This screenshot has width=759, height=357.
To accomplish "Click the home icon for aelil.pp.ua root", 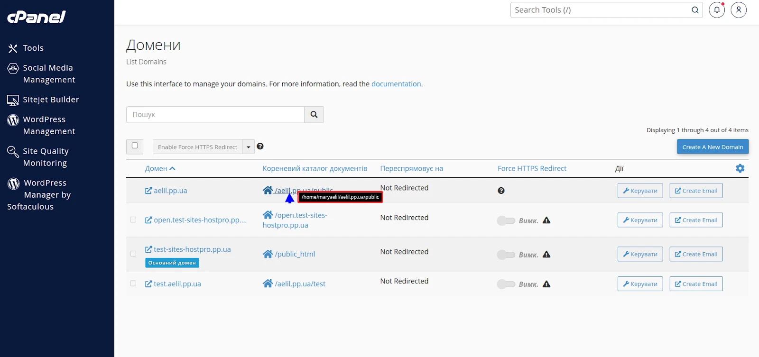I will point(268,190).
